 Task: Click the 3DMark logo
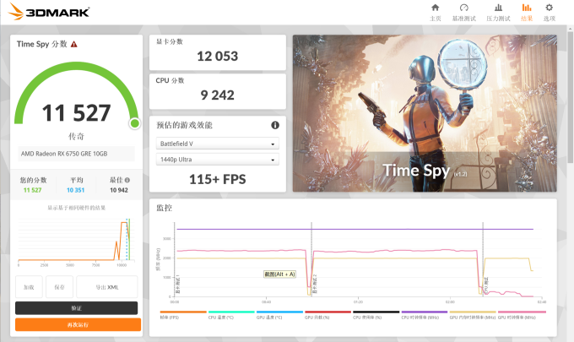[49, 12]
